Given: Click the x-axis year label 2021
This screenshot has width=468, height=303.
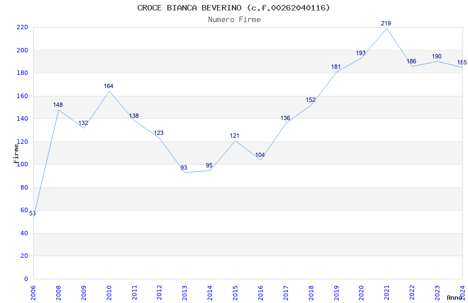Looking at the screenshot, I should pyautogui.click(x=387, y=292).
